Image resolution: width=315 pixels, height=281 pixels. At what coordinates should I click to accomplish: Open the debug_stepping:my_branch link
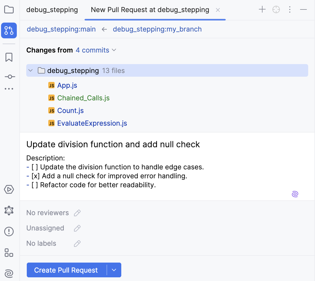pyautogui.click(x=157, y=29)
